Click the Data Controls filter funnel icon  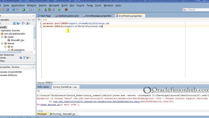pos(24,58)
